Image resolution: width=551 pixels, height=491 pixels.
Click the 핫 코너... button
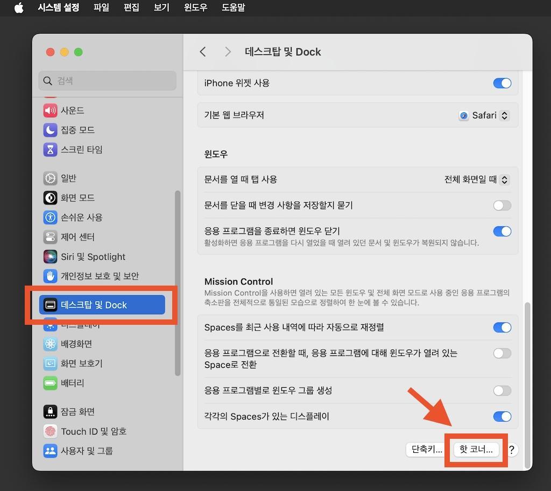click(476, 450)
